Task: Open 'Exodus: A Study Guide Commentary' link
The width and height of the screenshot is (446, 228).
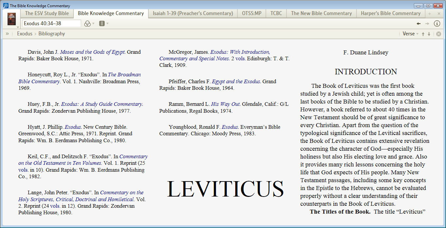Action: tap(102, 104)
